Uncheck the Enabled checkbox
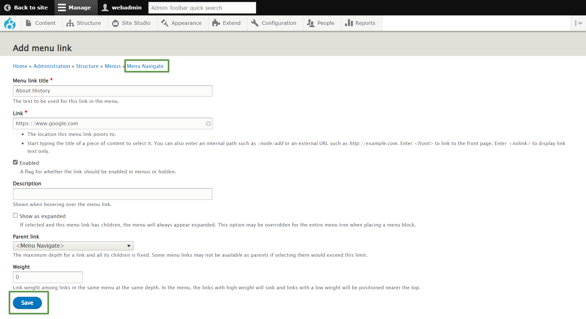Viewport: 586px width, 319px height. click(15, 162)
